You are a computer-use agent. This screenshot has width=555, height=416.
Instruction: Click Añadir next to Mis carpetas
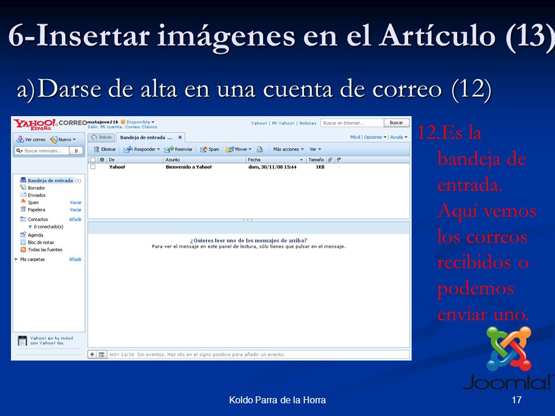click(75, 259)
